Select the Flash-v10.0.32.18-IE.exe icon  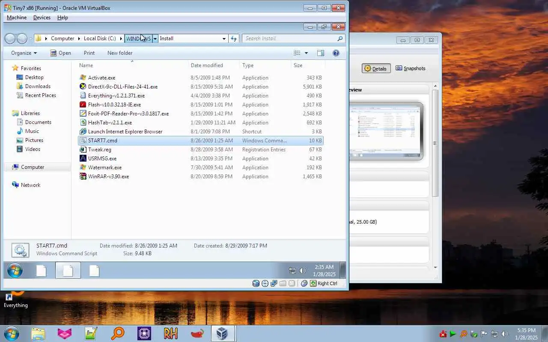83,105
